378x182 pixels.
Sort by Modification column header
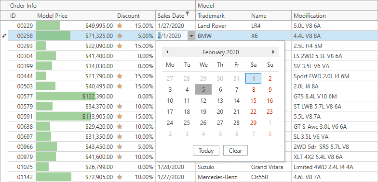(335, 15)
